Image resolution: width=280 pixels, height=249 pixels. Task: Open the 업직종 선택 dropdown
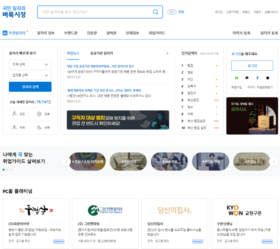tap(30, 75)
